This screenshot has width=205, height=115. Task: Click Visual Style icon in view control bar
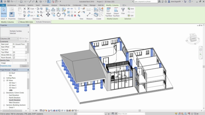(x=44, y=111)
